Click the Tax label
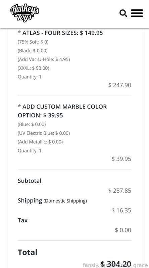Image resolution: width=149 pixels, height=268 pixels. point(22,220)
